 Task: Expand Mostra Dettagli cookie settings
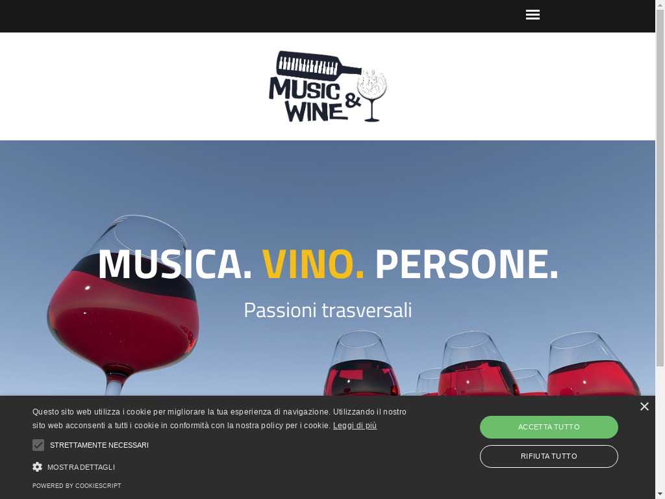pos(81,467)
